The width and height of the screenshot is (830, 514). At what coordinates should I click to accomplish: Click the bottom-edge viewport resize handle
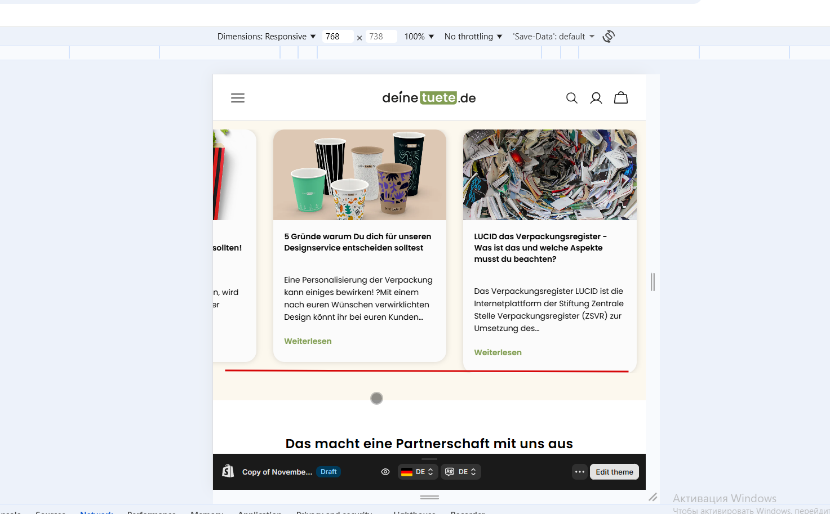pos(429,498)
